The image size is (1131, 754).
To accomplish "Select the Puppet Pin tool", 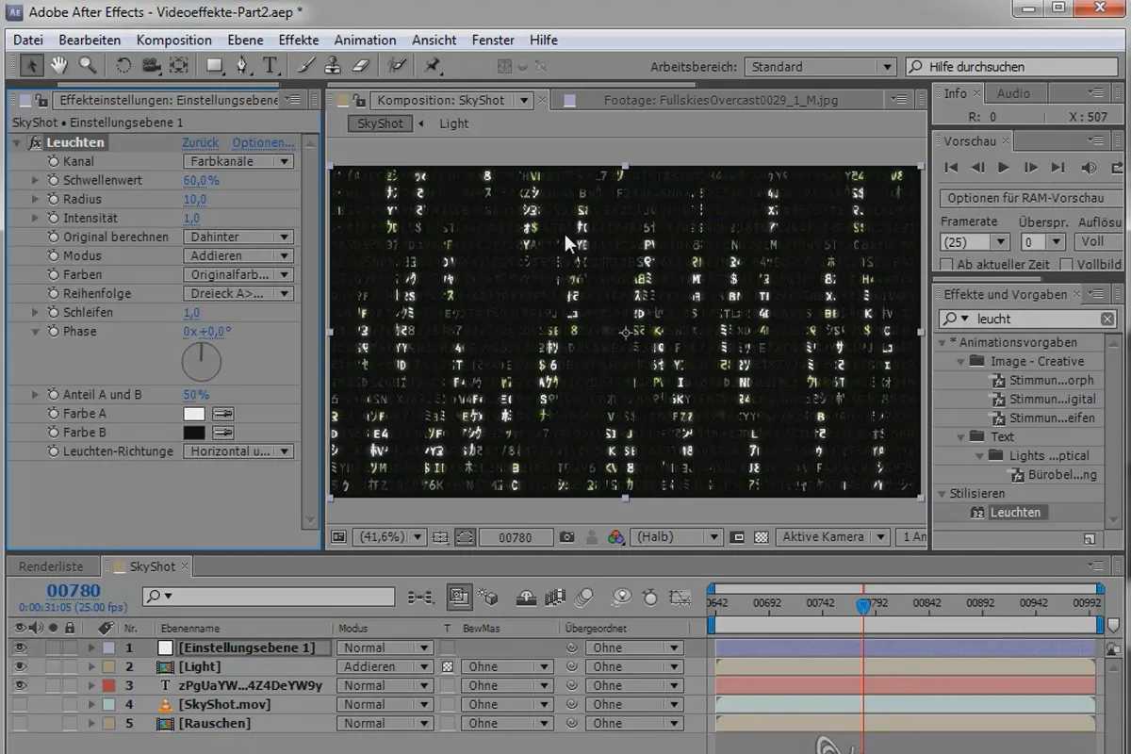I will [x=432, y=65].
